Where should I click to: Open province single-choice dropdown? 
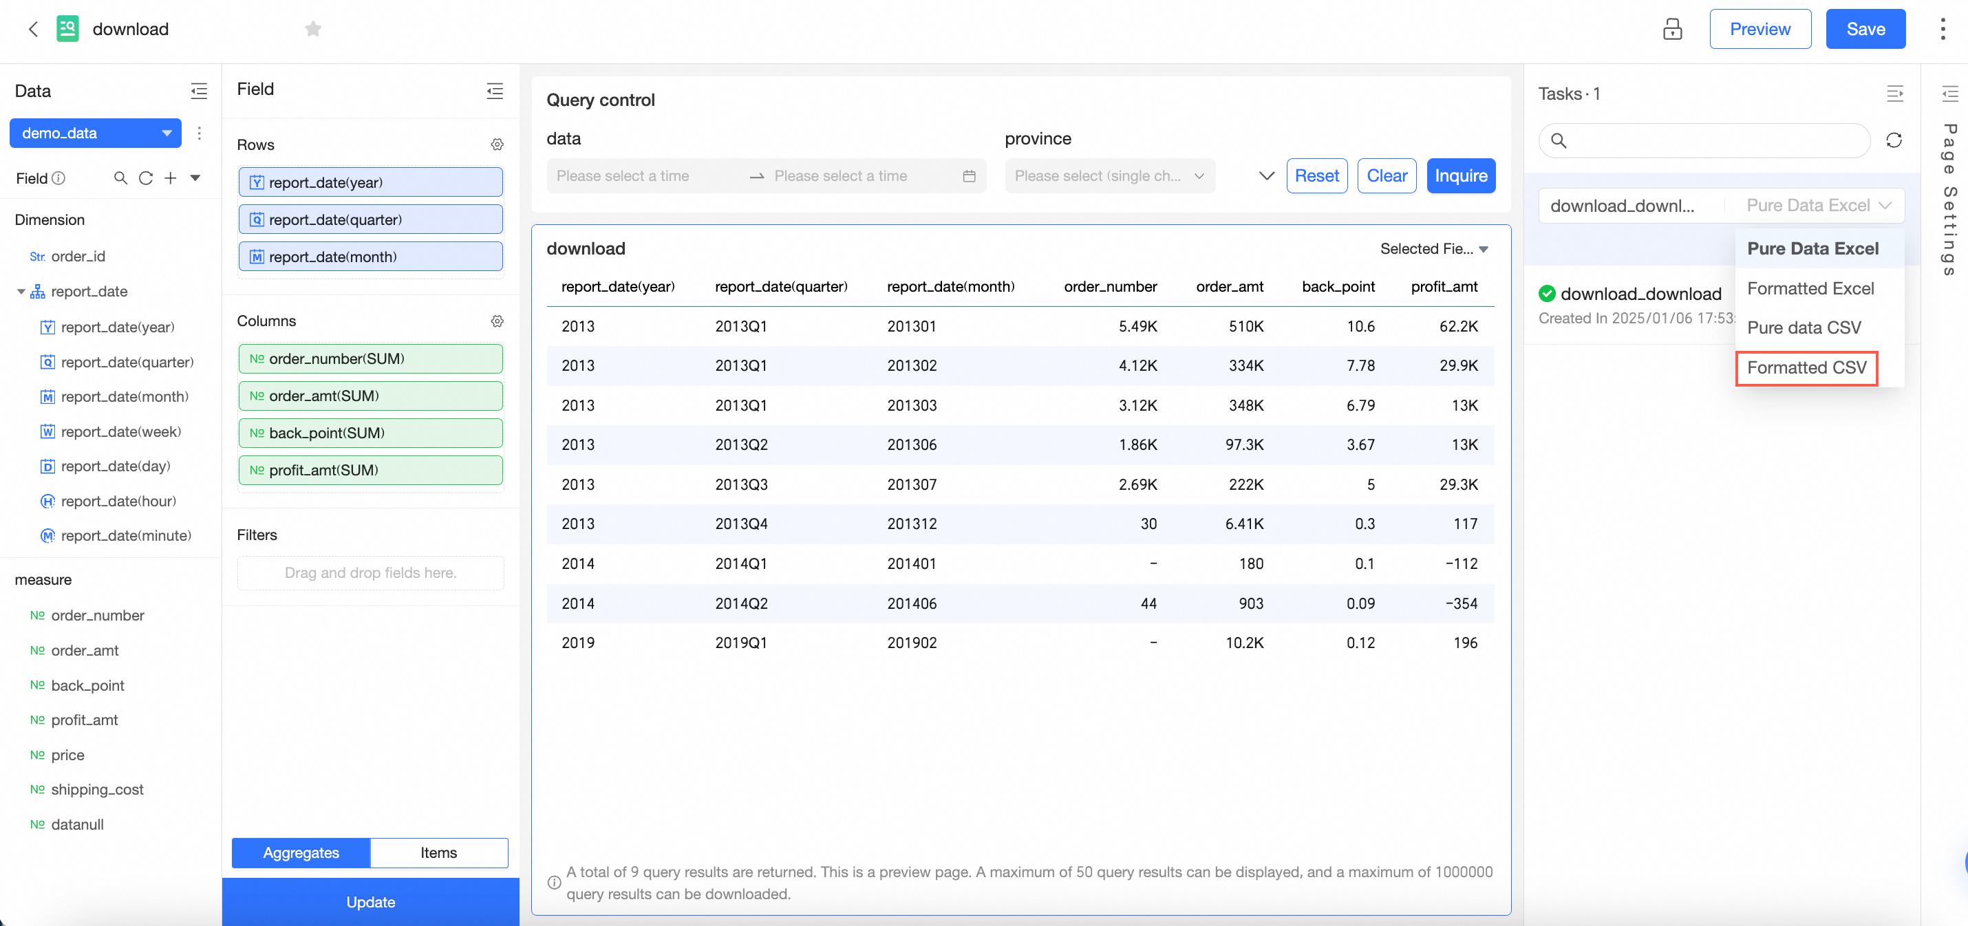click(x=1109, y=175)
